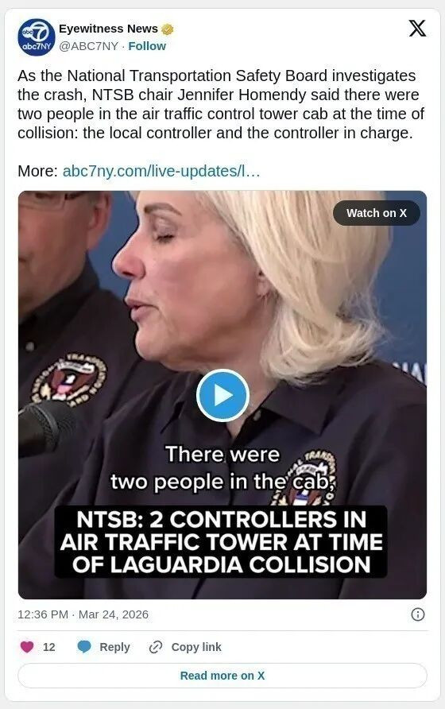Play the embedded video
Viewport: 445px width, 709px height.
point(222,395)
